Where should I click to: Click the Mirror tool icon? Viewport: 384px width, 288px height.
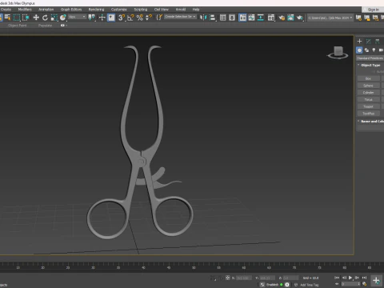[x=203, y=18]
